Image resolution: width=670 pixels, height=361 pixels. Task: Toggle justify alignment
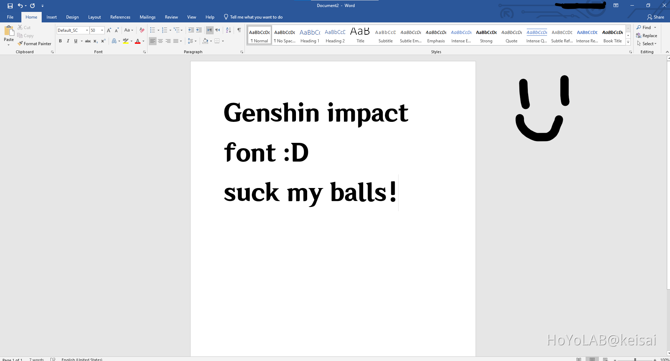[176, 41]
